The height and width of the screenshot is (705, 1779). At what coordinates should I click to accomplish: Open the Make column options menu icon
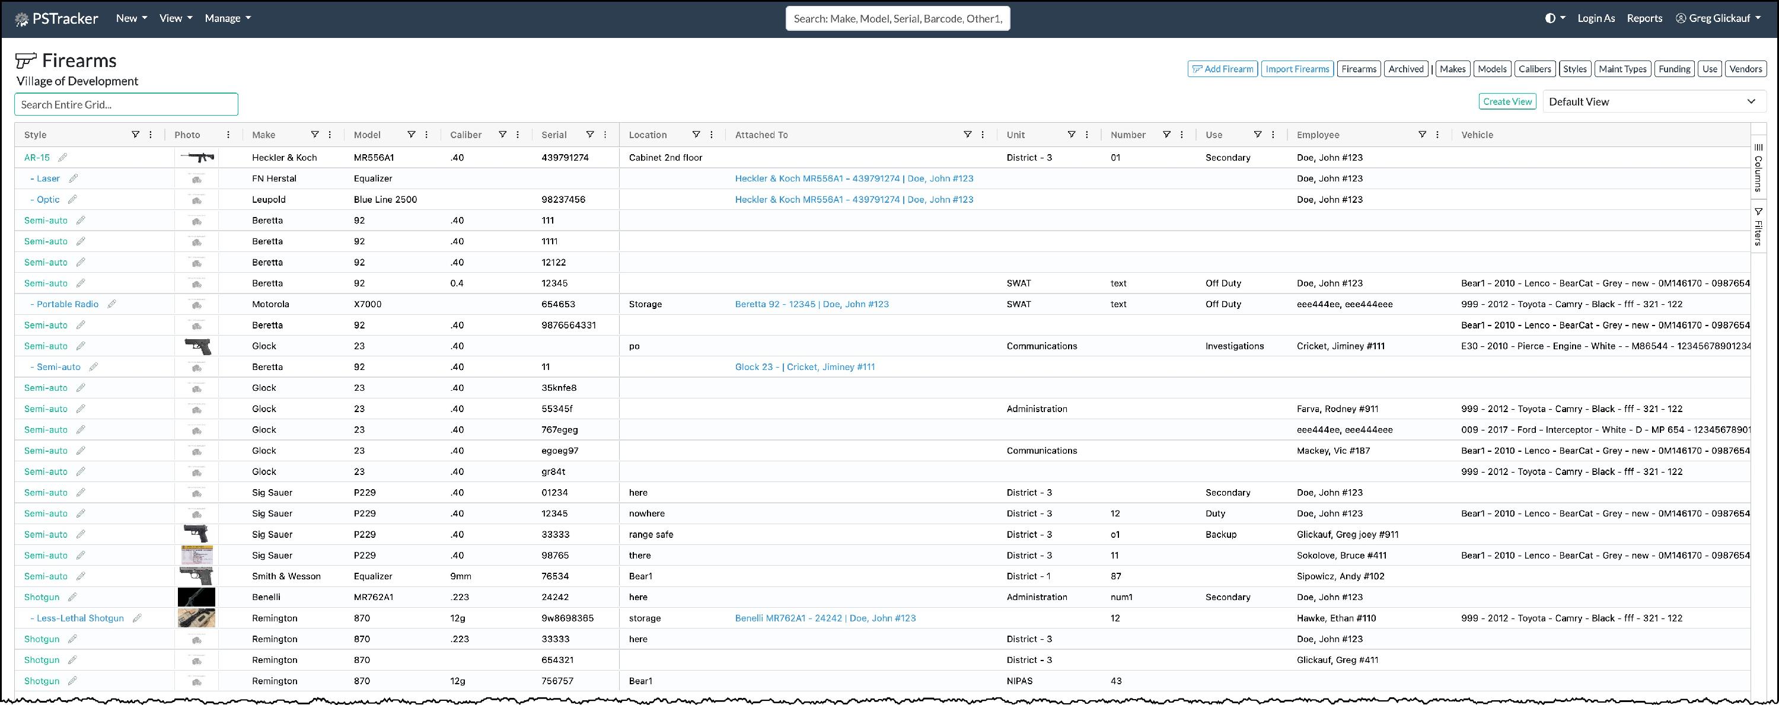pyautogui.click(x=330, y=135)
